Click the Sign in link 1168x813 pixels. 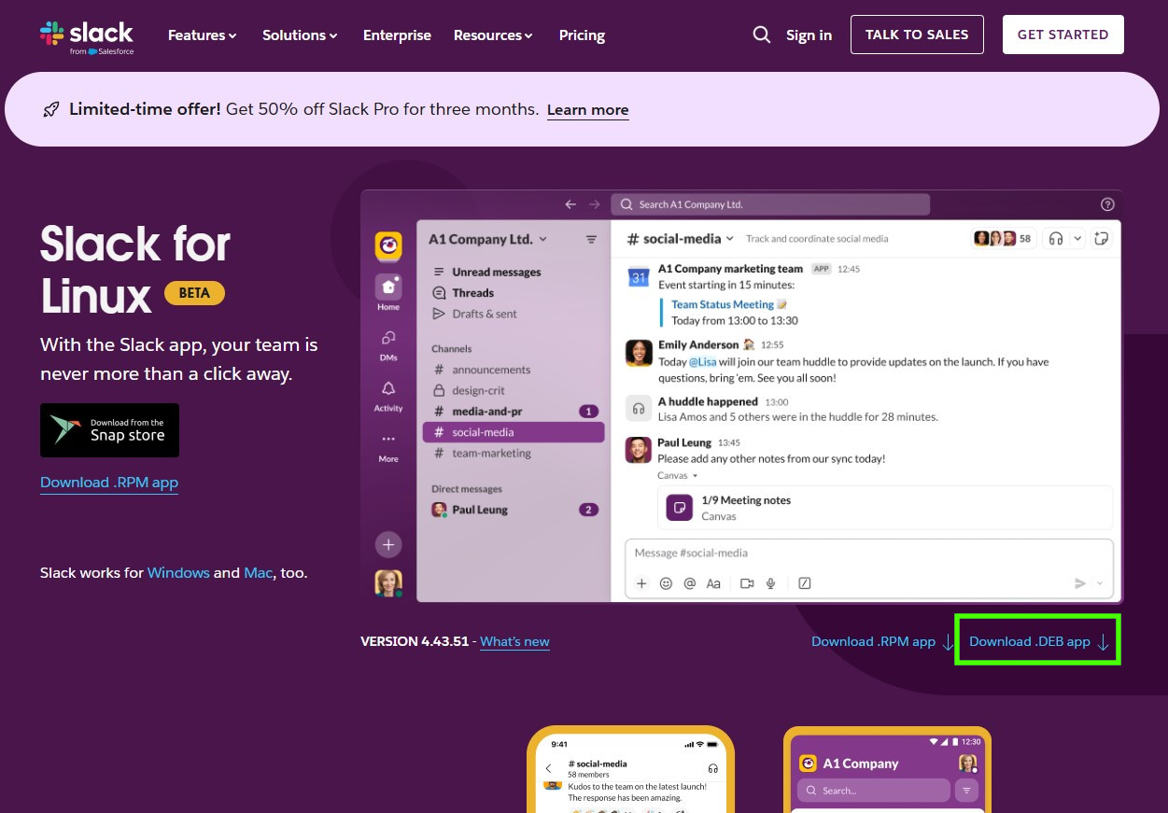point(809,35)
